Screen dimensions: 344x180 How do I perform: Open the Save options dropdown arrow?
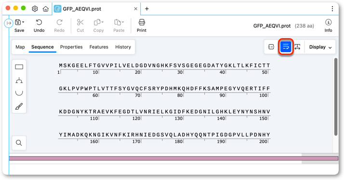pos(23,22)
